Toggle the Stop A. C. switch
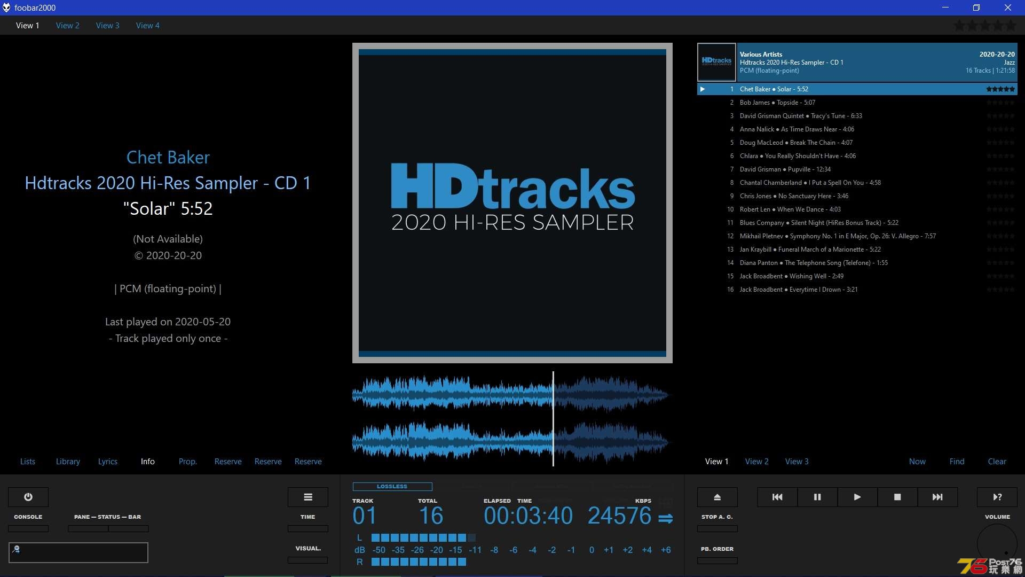Screen dimensions: 1025x577 (x=717, y=528)
